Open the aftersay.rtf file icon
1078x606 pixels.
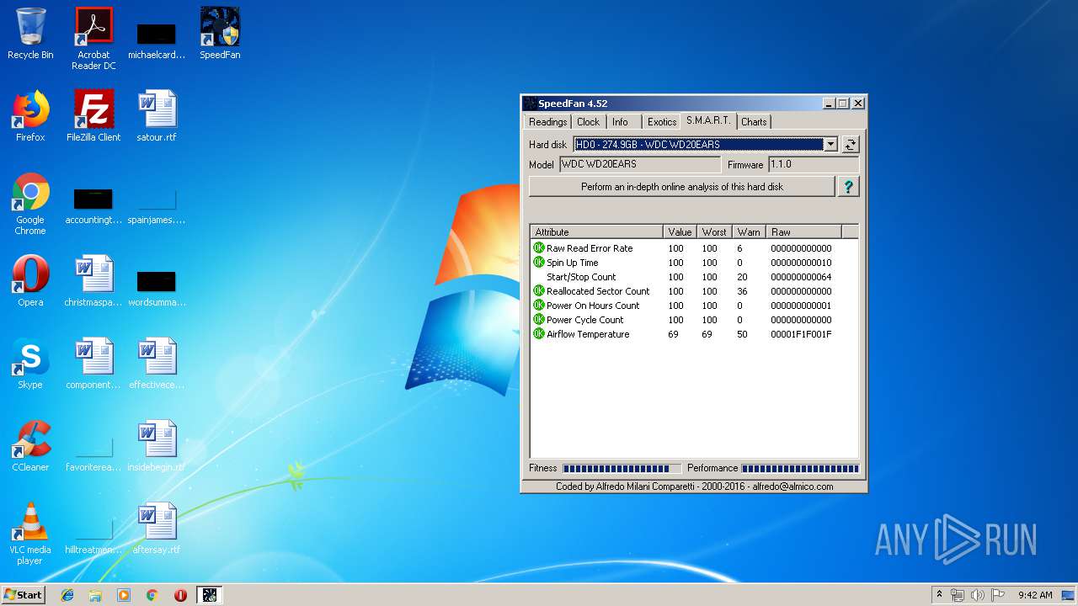[x=157, y=529]
